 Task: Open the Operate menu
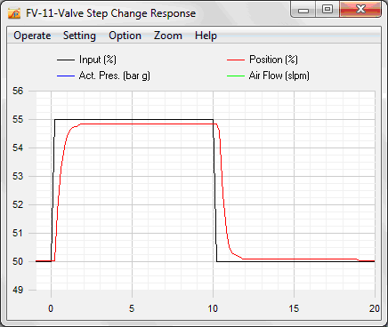coord(32,36)
